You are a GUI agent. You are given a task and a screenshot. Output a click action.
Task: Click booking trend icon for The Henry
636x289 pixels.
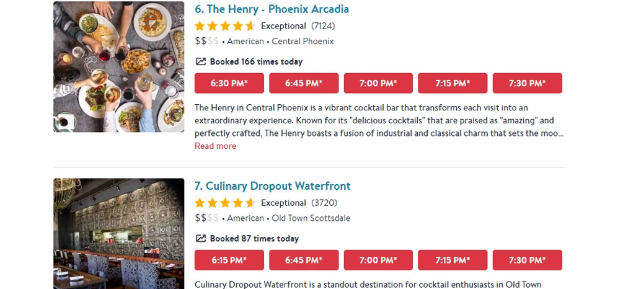pos(200,61)
